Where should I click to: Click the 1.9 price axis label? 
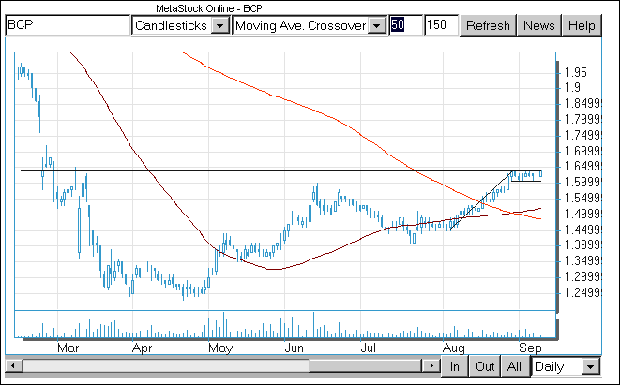click(x=572, y=88)
